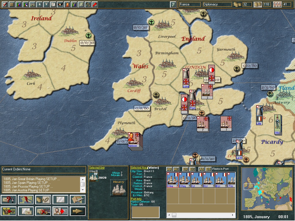Click the imperial eagle flag transfer button

pyautogui.click(x=9, y=211)
